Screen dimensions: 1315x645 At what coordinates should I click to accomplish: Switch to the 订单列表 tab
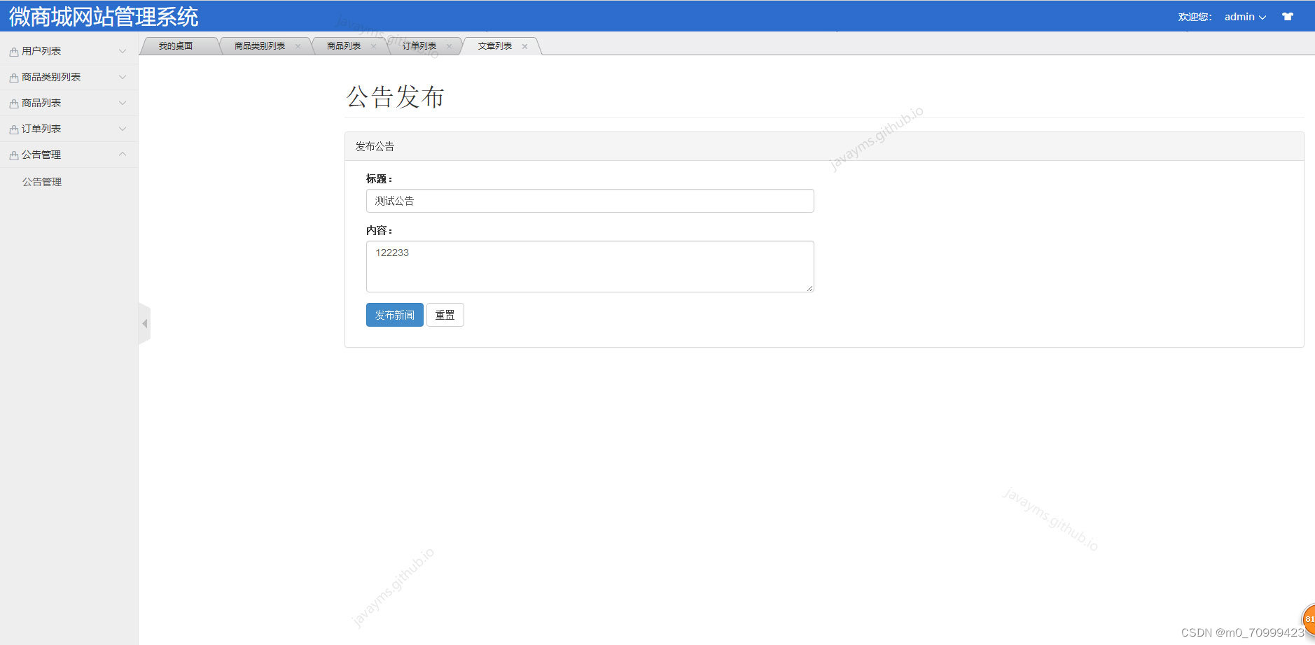click(x=418, y=45)
